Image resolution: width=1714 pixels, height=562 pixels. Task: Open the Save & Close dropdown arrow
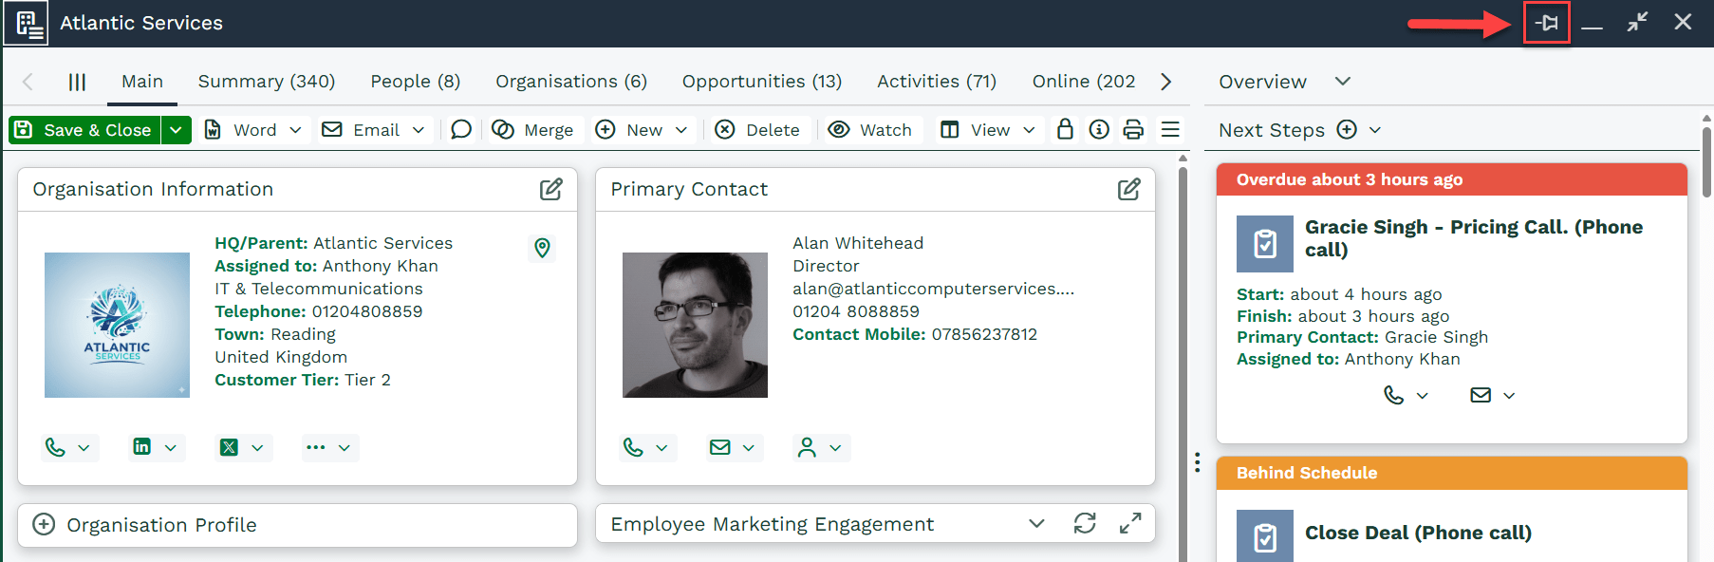177,130
